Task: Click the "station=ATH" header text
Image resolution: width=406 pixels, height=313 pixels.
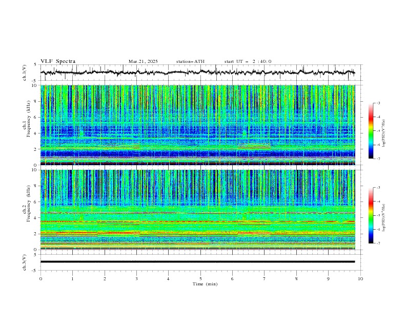Action: coord(190,61)
